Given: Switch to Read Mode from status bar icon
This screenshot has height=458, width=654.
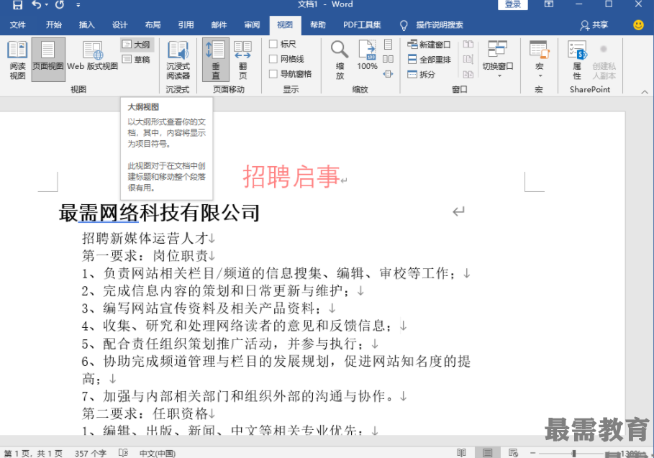Looking at the screenshot, I should click(x=461, y=452).
